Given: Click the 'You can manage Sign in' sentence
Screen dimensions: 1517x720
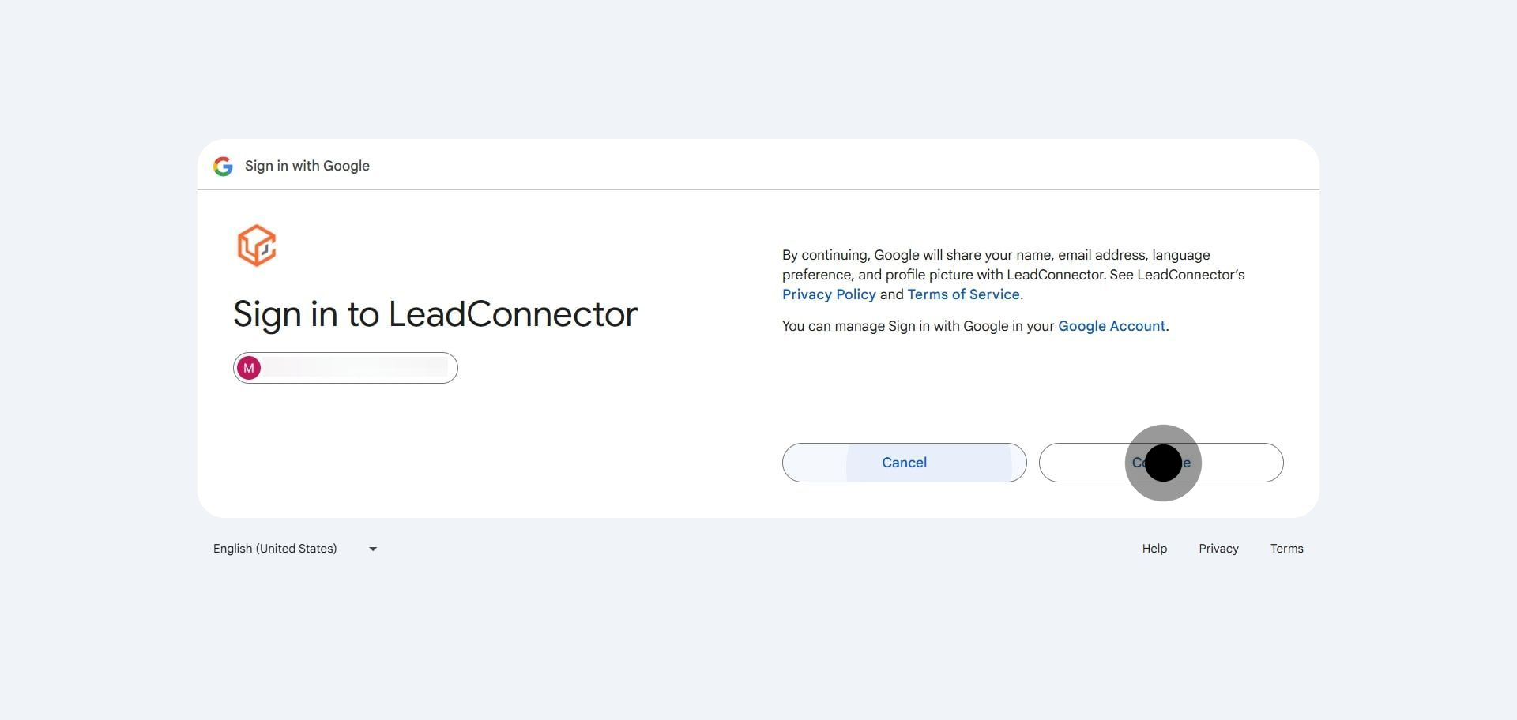Looking at the screenshot, I should pos(975,326).
